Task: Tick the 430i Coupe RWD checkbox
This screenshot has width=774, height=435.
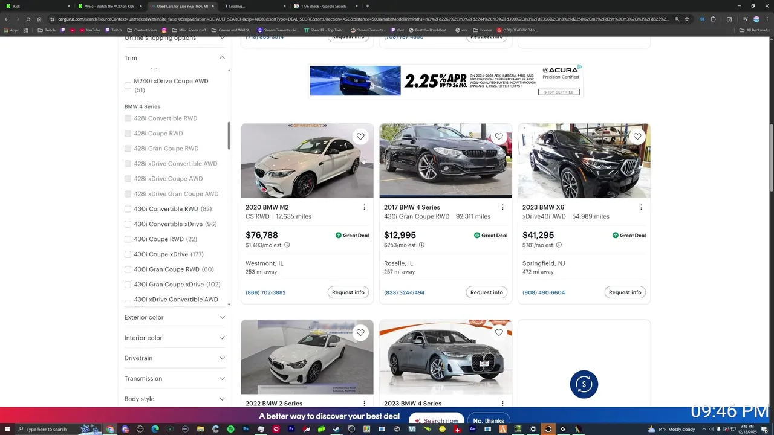Action: (128, 239)
